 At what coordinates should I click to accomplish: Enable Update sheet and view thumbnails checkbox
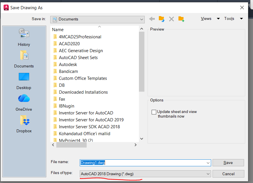154,112
